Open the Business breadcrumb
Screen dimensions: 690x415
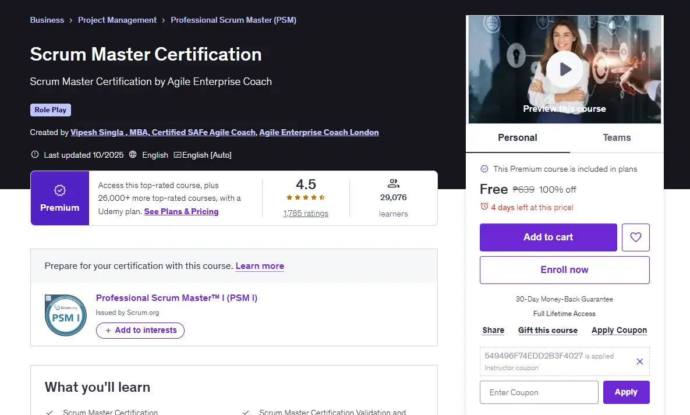point(47,20)
